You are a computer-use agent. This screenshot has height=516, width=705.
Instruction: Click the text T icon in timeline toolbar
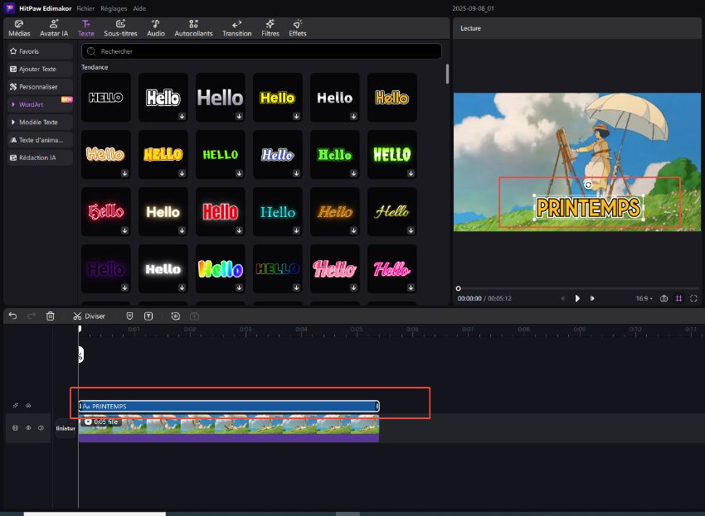148,316
